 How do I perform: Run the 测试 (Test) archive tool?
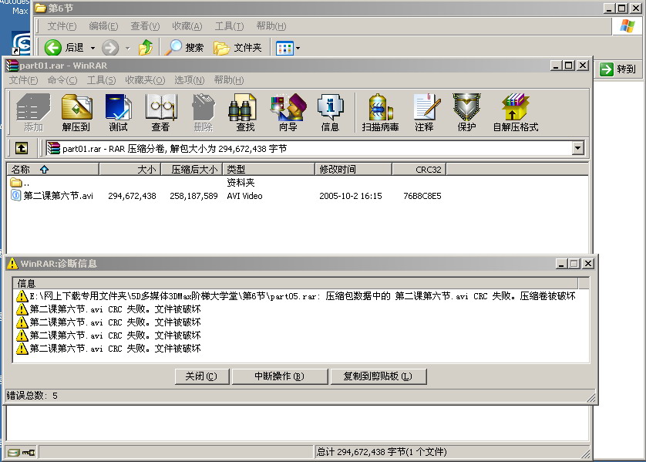(118, 112)
